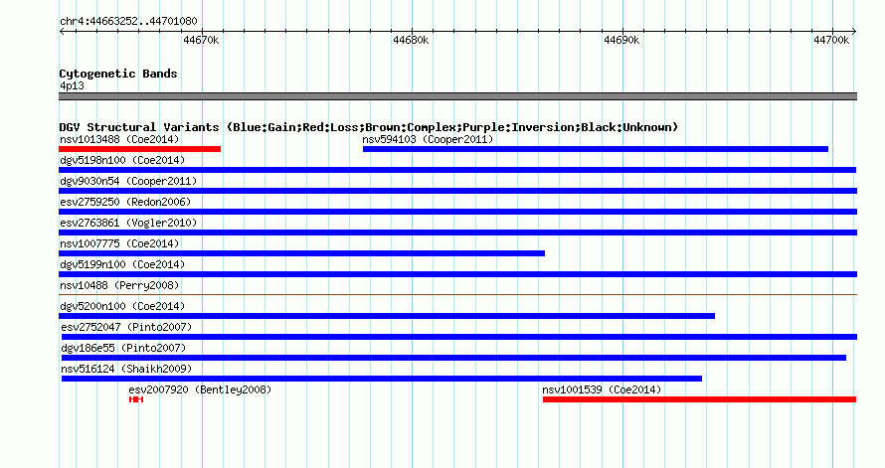Click the dgv9030n54 blue variant bar
885x468 pixels.
click(457, 191)
